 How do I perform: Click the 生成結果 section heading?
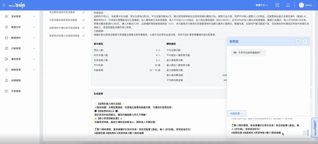(99, 94)
